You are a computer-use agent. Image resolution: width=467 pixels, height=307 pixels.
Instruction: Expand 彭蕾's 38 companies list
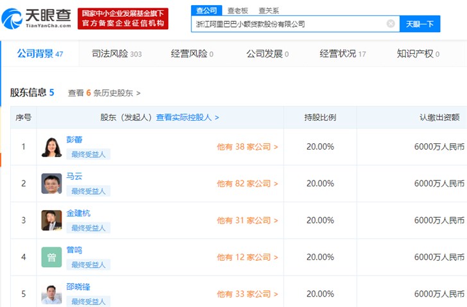tap(247, 147)
